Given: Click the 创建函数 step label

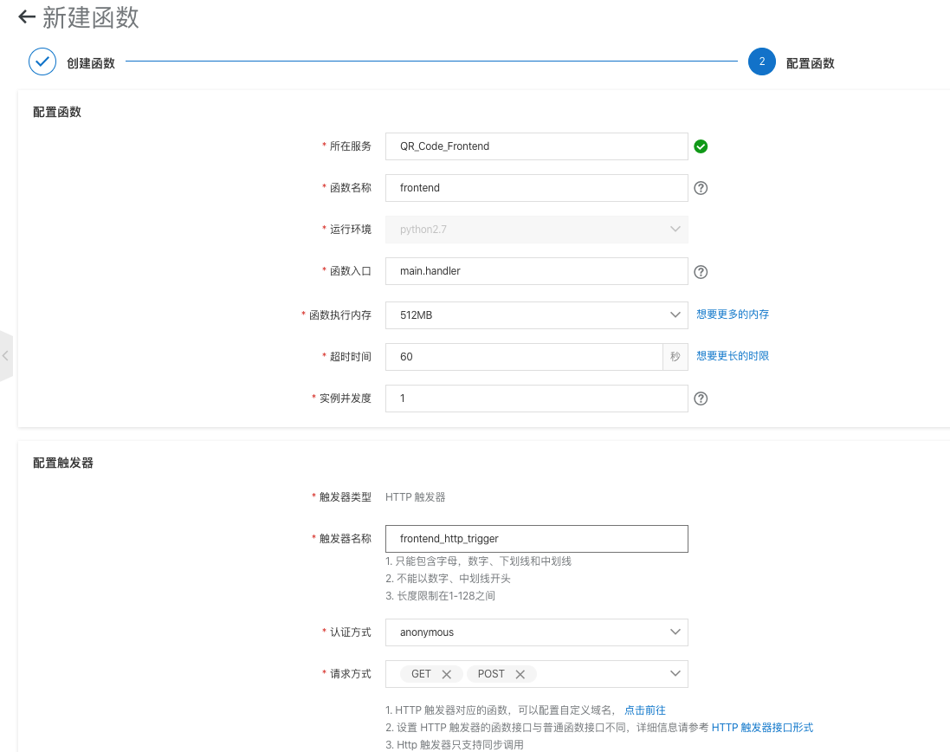Looking at the screenshot, I should click(91, 63).
